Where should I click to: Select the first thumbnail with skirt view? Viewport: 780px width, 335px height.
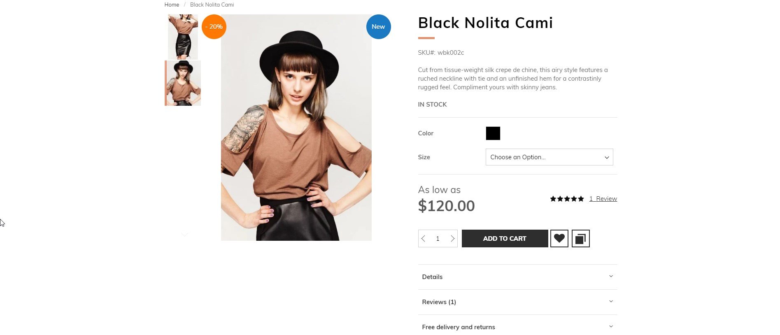coord(183,37)
